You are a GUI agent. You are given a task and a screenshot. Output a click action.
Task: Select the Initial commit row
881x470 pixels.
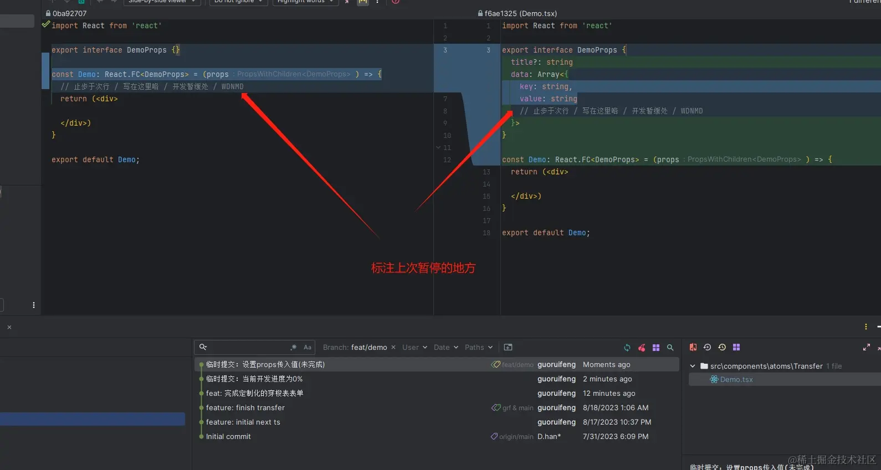(x=437, y=436)
